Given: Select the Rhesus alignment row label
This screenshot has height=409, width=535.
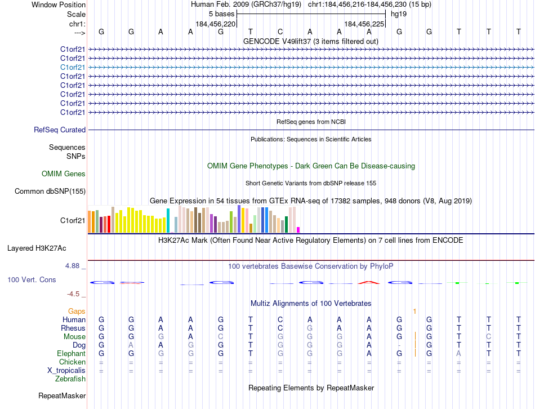Looking at the screenshot, I should (x=73, y=328).
